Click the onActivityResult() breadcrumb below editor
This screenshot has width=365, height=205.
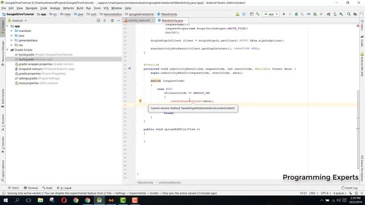pyautogui.click(x=170, y=182)
